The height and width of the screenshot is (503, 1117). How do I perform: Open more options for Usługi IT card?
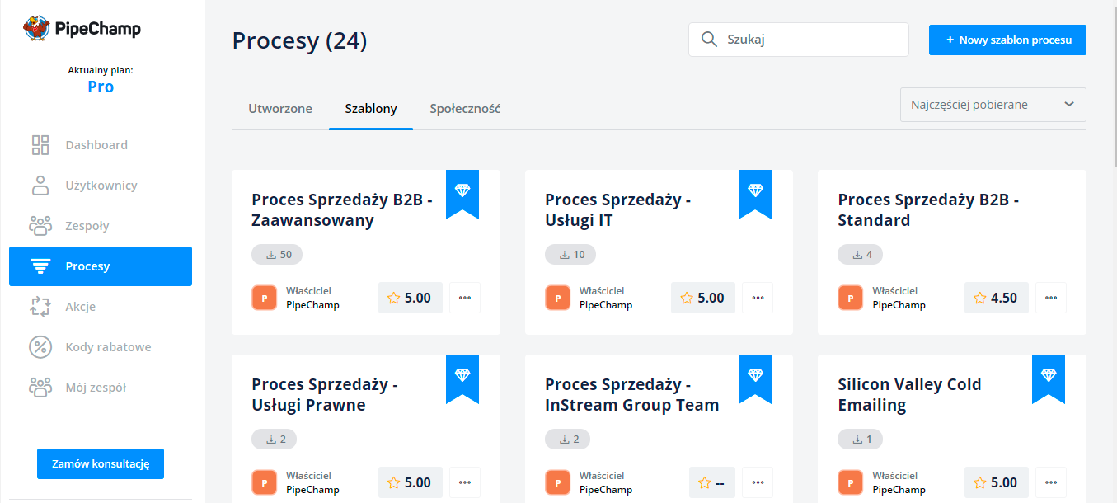pos(758,298)
